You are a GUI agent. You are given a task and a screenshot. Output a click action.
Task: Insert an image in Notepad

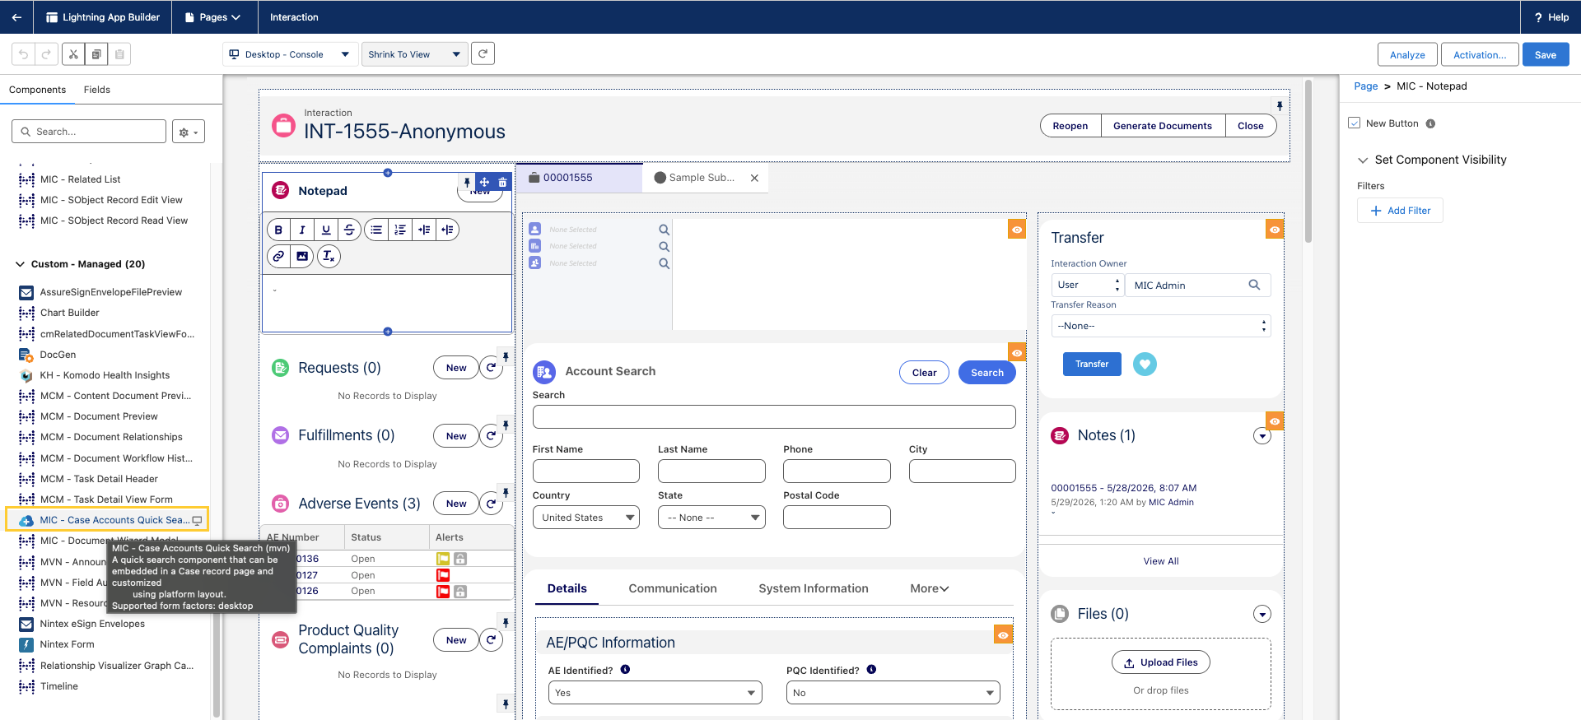pos(302,257)
